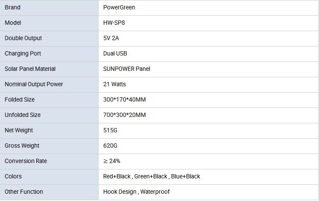Select the Brand label cell
The image size is (319, 201).
12,7
